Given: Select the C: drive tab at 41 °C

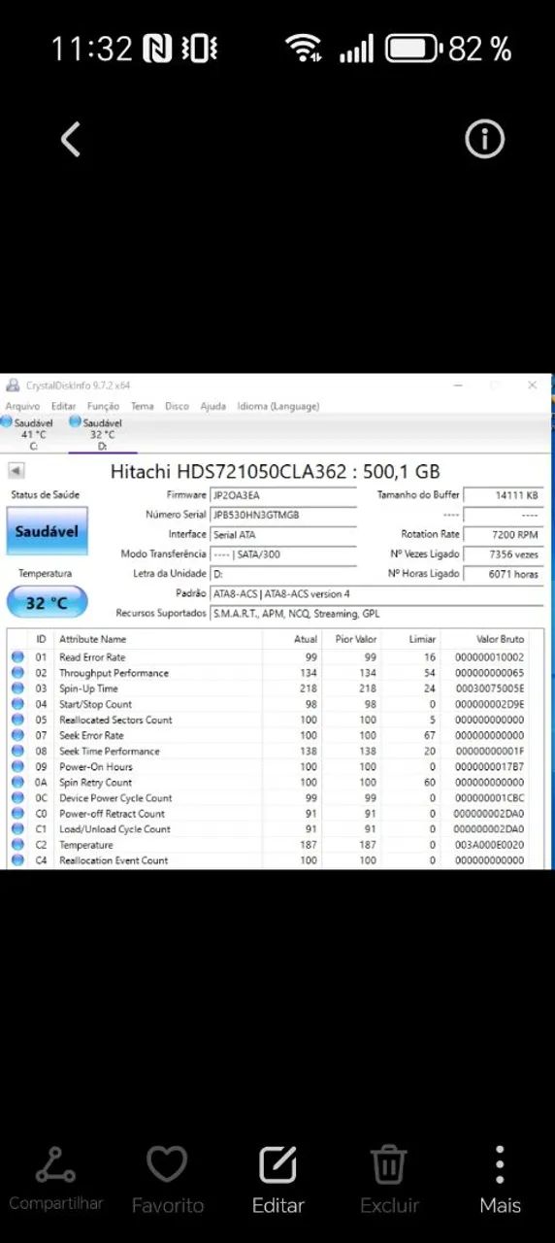Looking at the screenshot, I should 31,434.
